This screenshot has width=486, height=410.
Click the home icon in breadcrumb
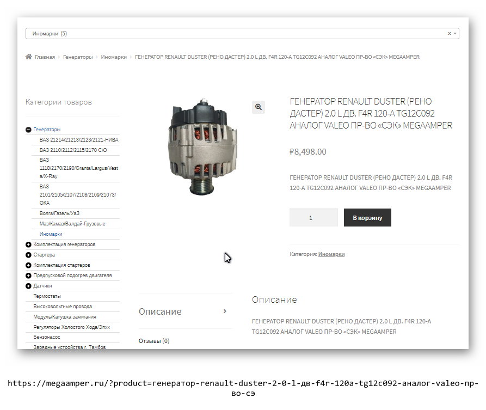(28, 57)
